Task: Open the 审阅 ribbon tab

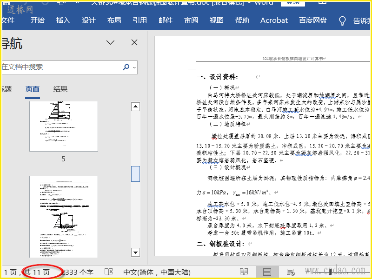Action: click(x=191, y=20)
